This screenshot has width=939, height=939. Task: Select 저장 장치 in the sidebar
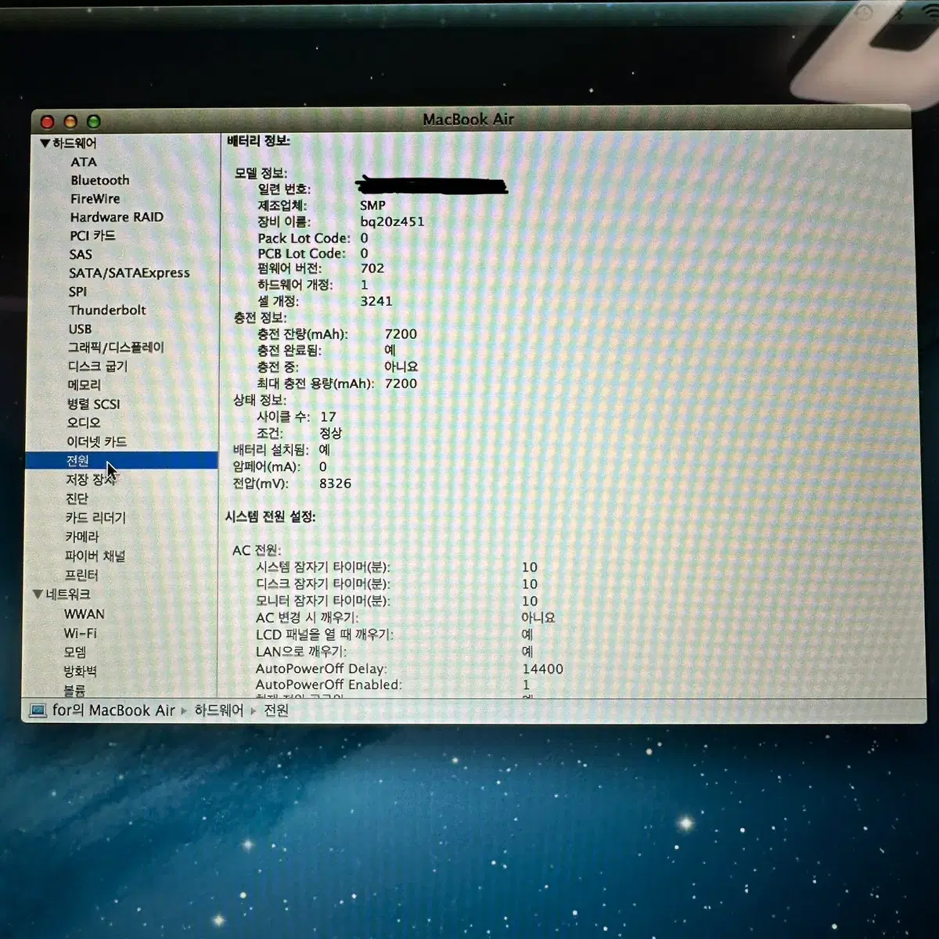(91, 479)
